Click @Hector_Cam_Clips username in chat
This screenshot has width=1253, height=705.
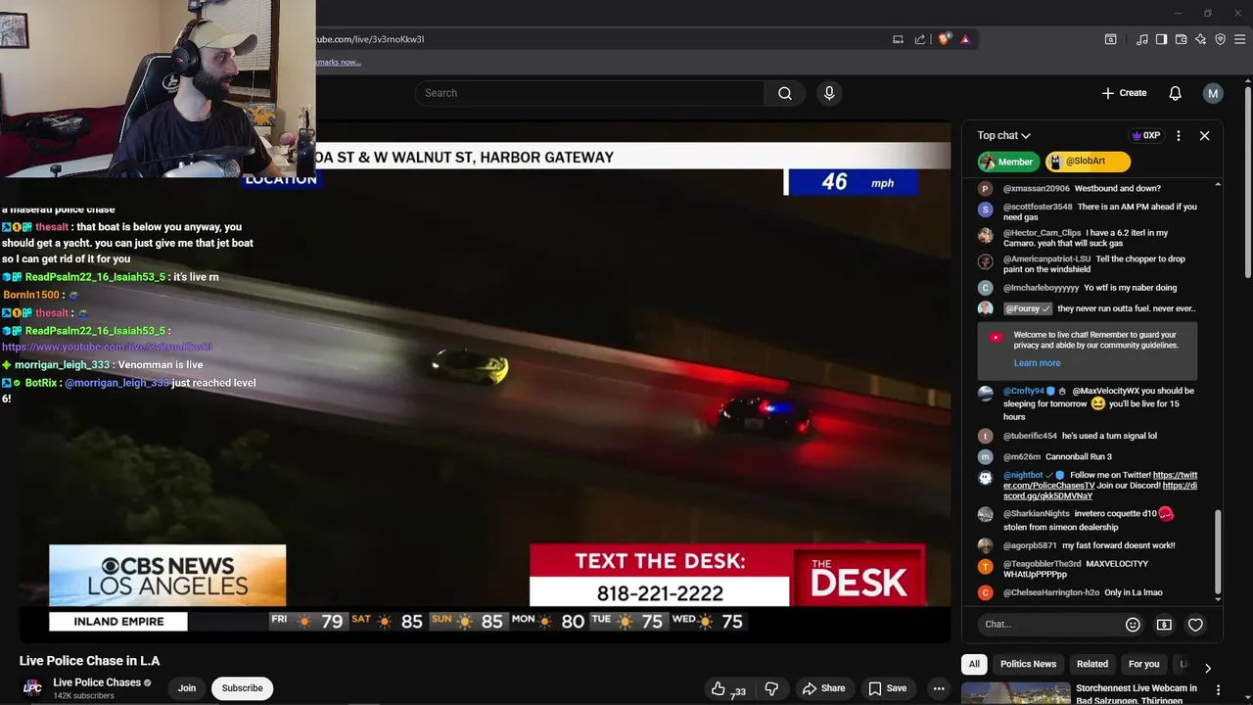(1043, 233)
